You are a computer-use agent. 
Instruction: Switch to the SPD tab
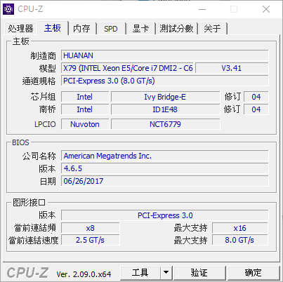click(111, 29)
